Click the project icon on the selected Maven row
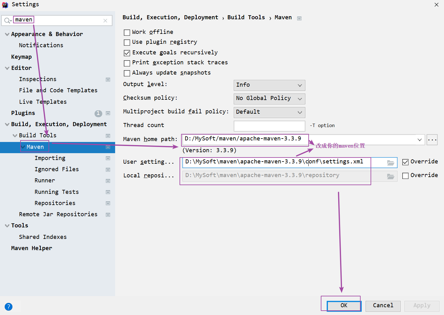The width and height of the screenshot is (444, 315). (x=108, y=147)
